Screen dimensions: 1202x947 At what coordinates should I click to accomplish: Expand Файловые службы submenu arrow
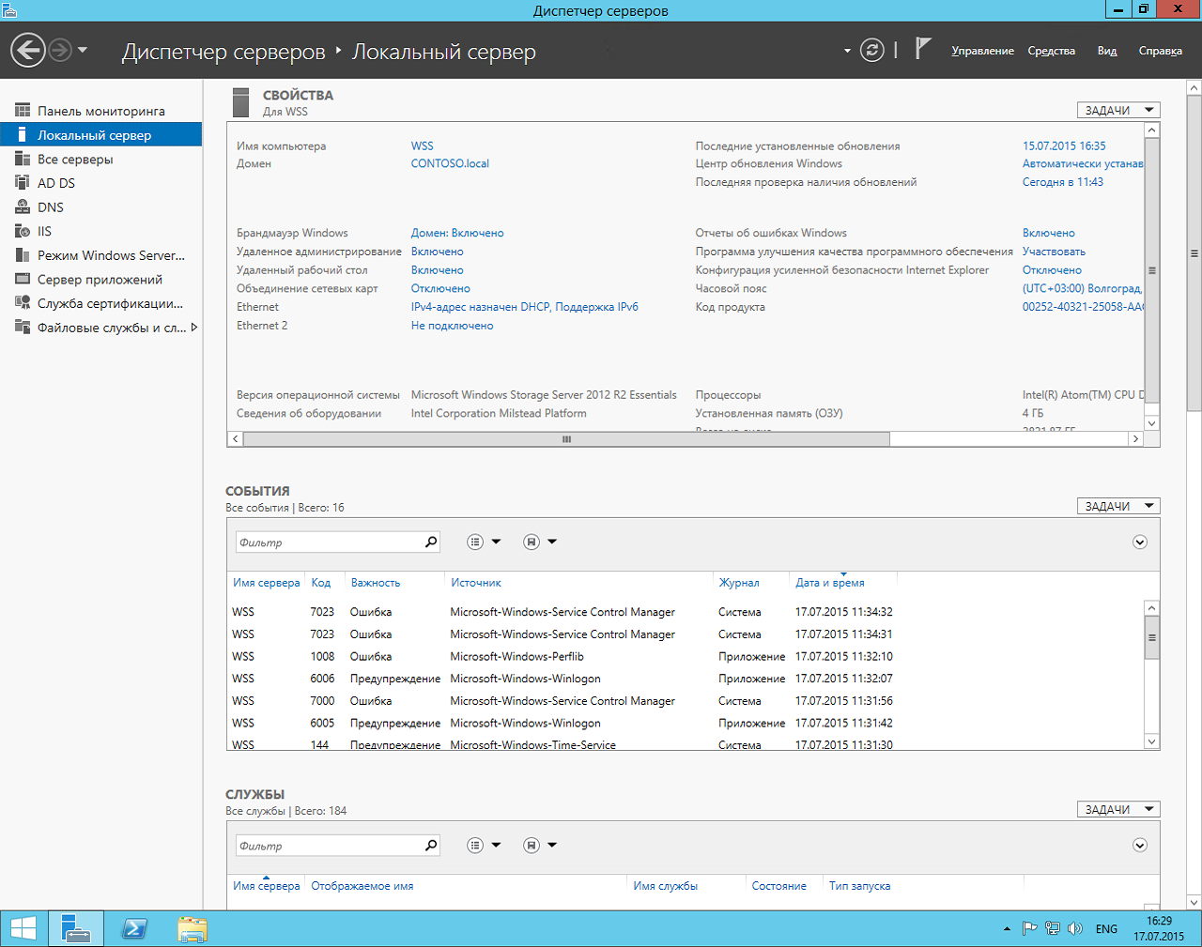point(193,328)
